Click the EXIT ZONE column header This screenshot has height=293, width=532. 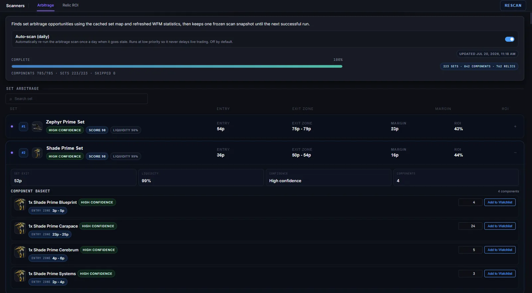tap(303, 109)
